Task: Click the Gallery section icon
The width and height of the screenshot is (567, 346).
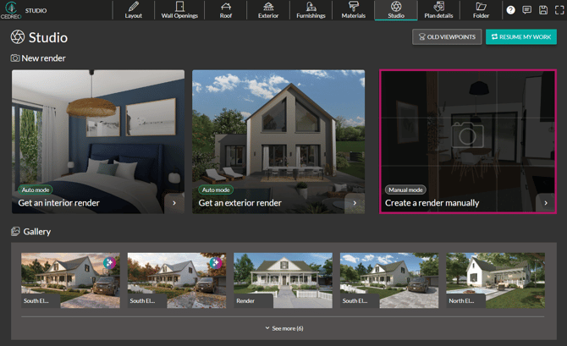Action: (15, 232)
